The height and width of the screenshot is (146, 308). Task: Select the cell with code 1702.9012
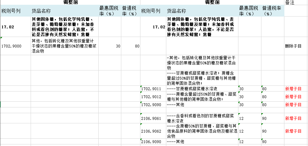(x=153, y=97)
